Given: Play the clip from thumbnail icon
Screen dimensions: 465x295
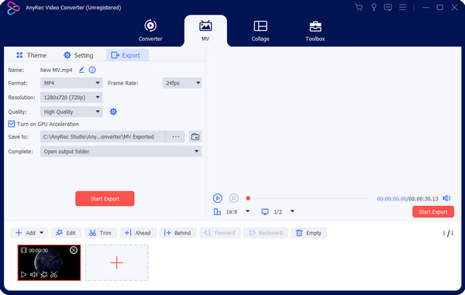Looking at the screenshot, I should click(x=23, y=275).
